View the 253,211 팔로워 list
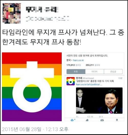This screenshot has width=128, height=135. tap(93, 65)
